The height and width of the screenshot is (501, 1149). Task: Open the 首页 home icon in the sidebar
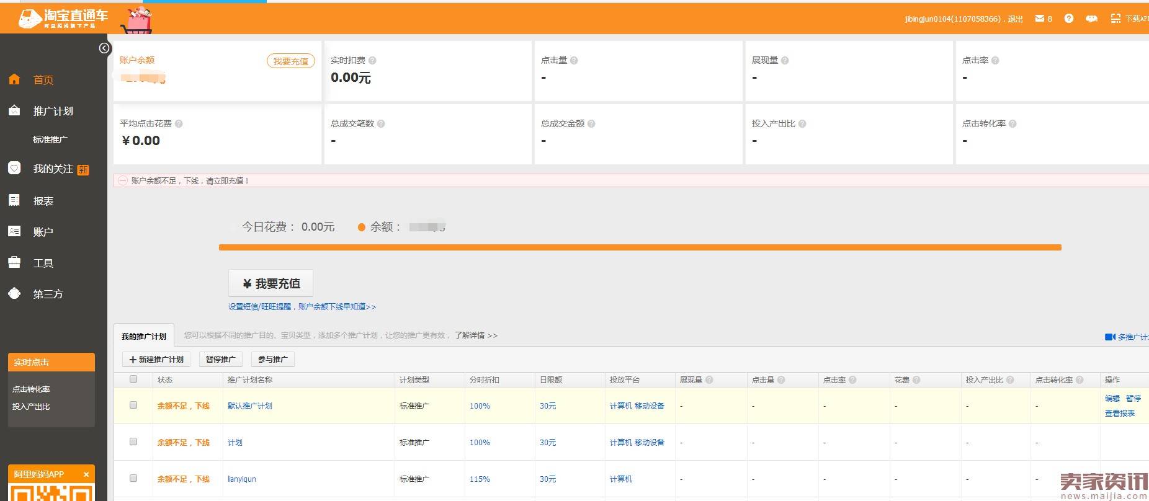pos(14,79)
